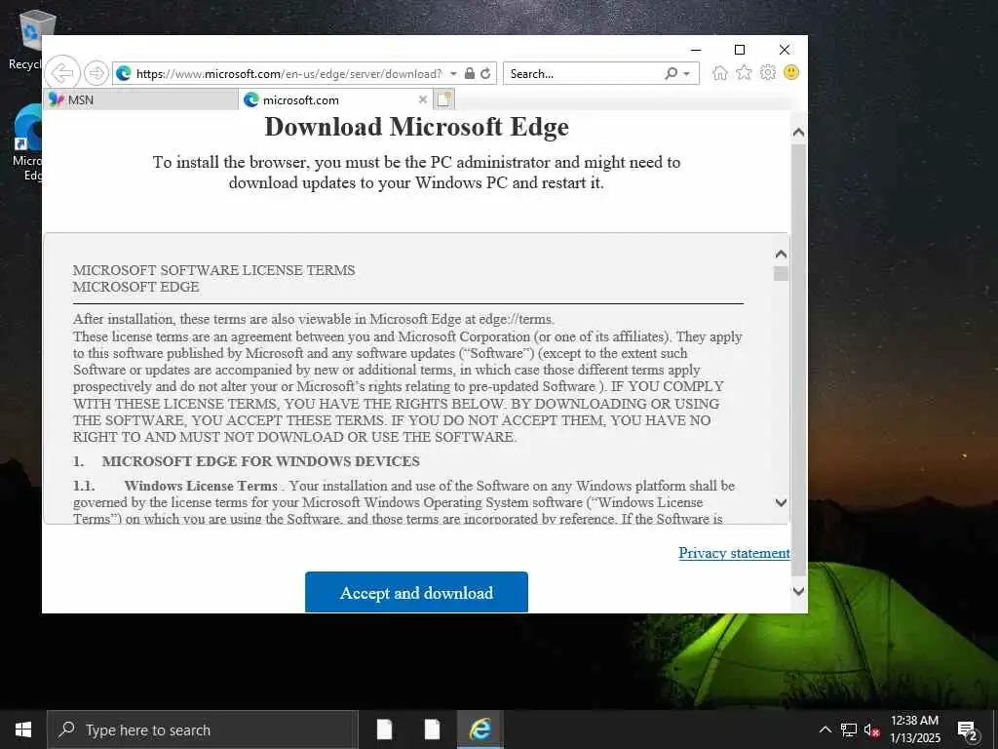Click the page scrollbar up arrow
Viewport: 998px width, 749px height.
coord(798,133)
